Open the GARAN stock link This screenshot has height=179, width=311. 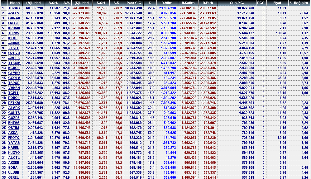14,18
